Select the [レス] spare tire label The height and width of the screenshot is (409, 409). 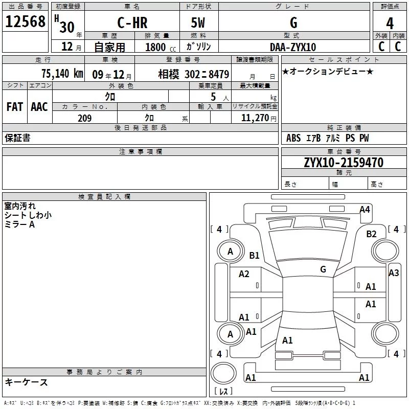[223, 391]
